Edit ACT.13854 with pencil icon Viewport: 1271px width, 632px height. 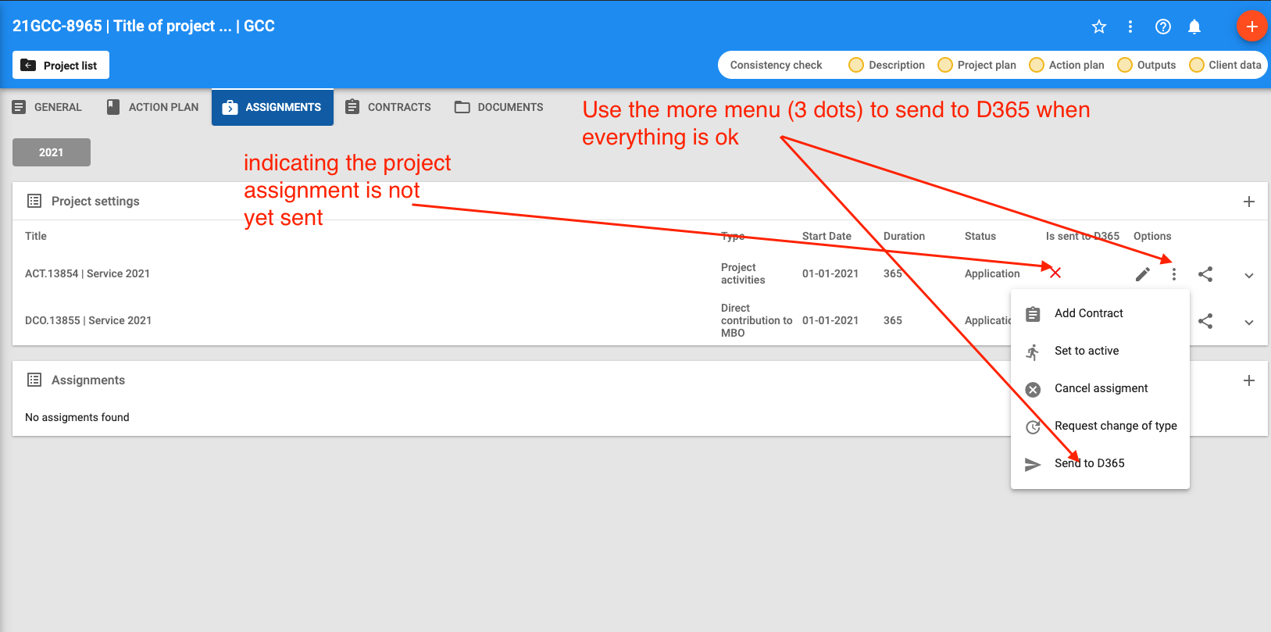pos(1143,274)
